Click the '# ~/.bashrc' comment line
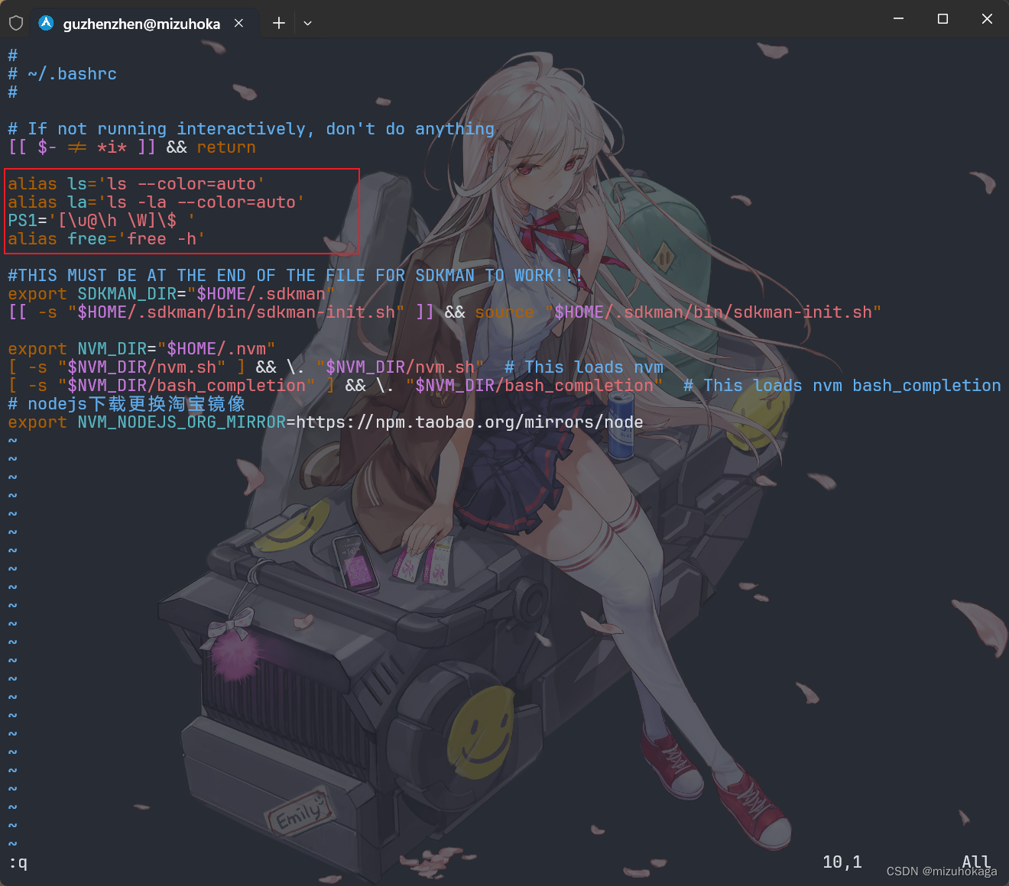1009x886 pixels. point(62,74)
